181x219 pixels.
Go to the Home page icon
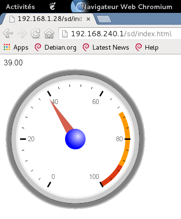(x=49, y=33)
